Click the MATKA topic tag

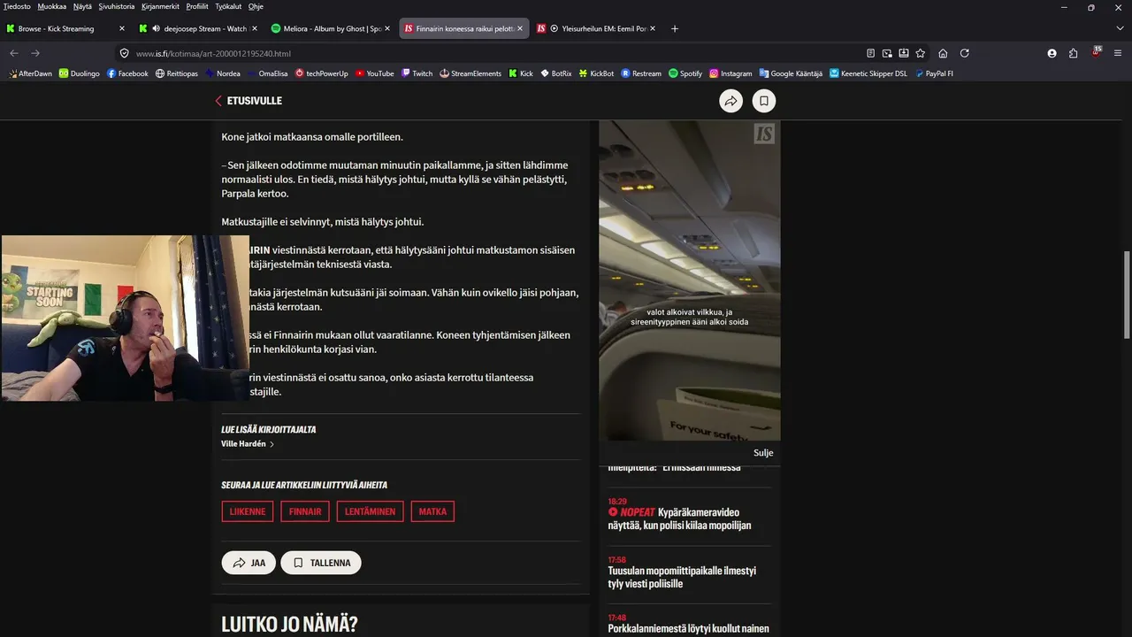pos(432,511)
